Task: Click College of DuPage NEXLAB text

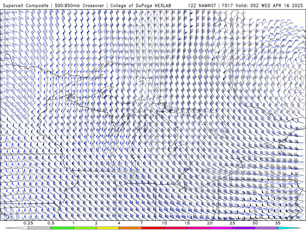Action: click(140, 6)
